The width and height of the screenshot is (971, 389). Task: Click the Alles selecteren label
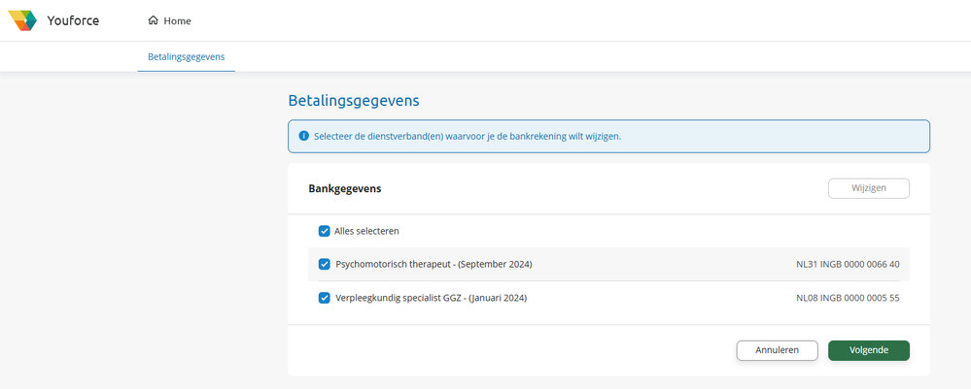[x=366, y=231]
